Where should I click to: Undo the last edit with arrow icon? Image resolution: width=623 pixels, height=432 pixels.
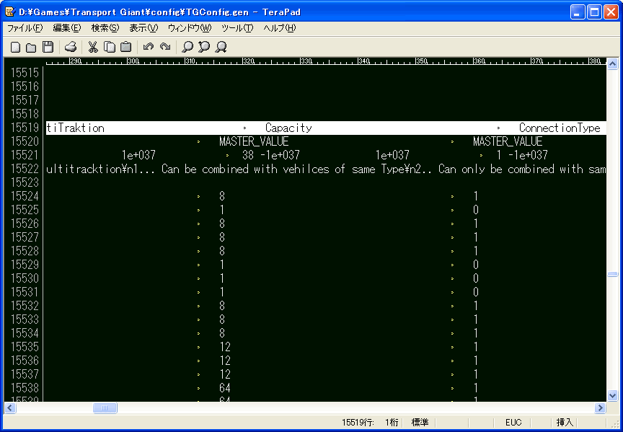pos(149,48)
